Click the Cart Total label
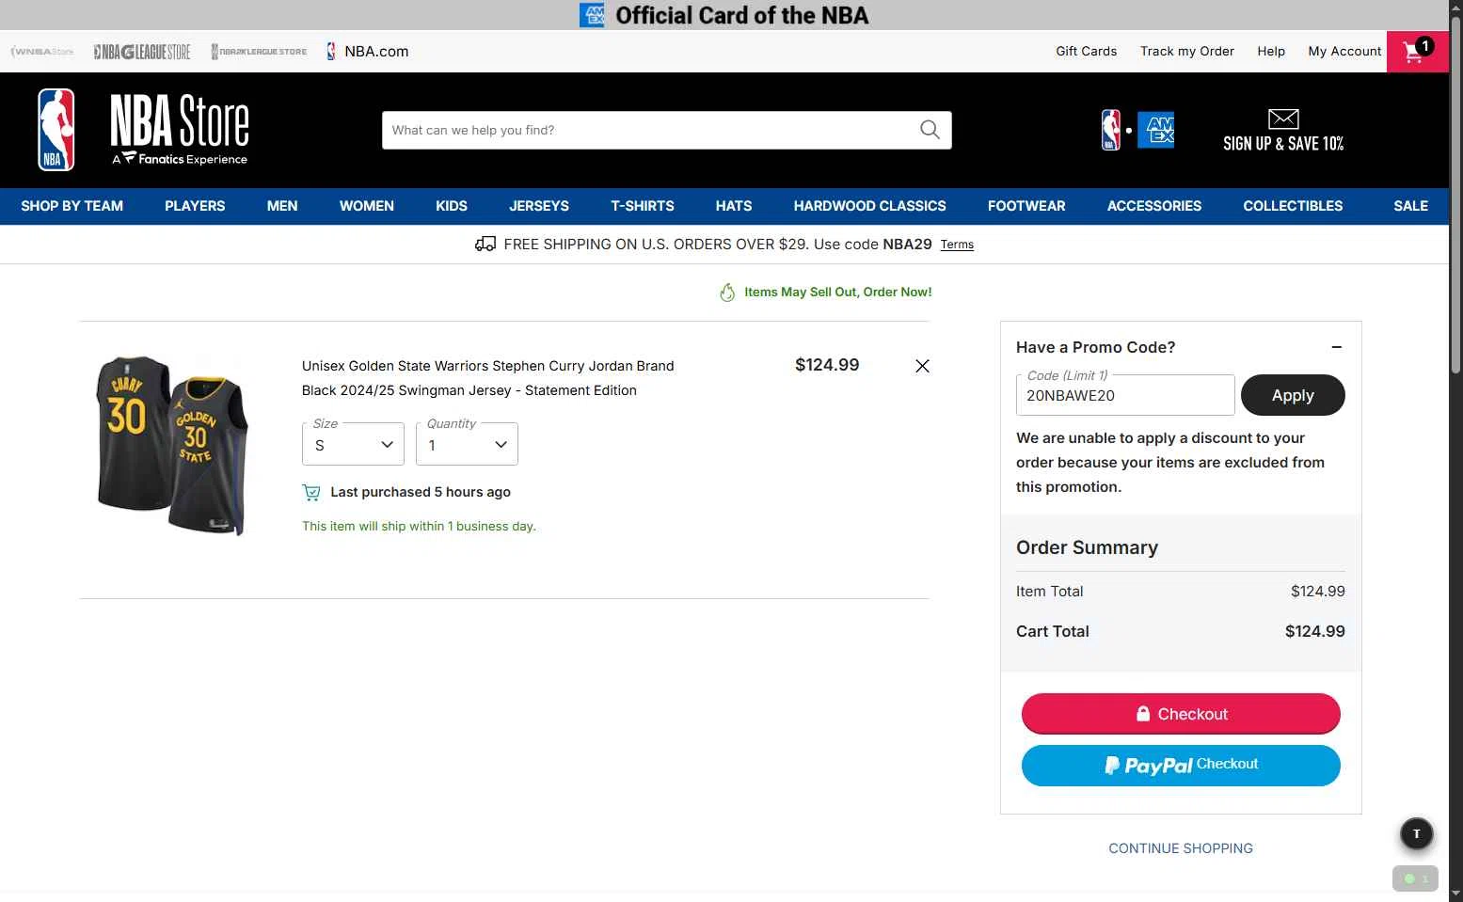Viewport: 1463px width, 902px height. coord(1053,632)
